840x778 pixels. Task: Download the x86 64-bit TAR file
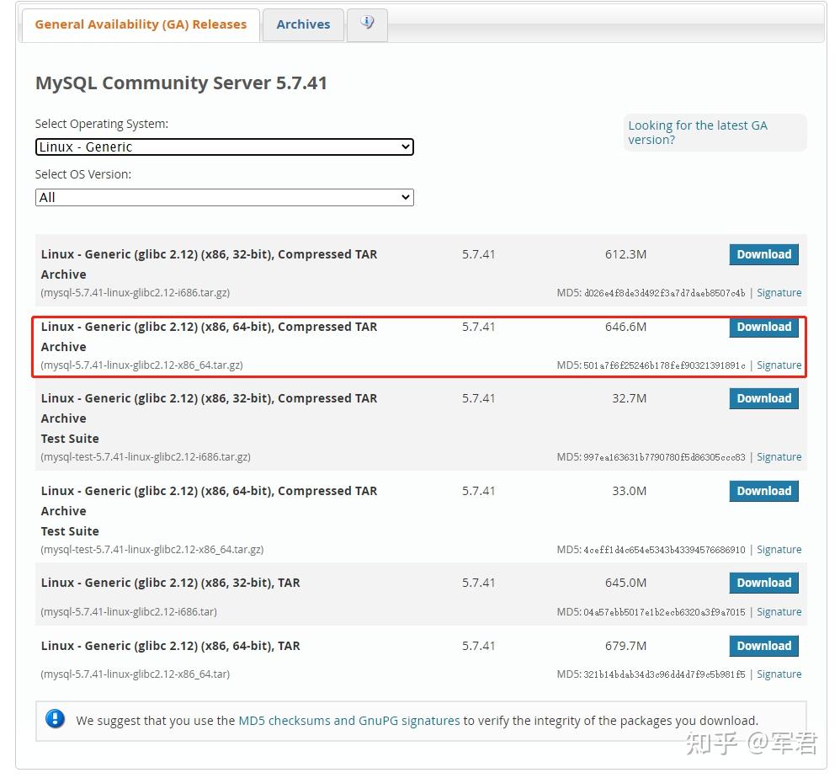pyautogui.click(x=763, y=646)
